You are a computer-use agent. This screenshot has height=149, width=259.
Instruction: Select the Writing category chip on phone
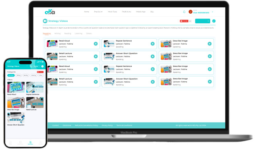(x=19, y=75)
